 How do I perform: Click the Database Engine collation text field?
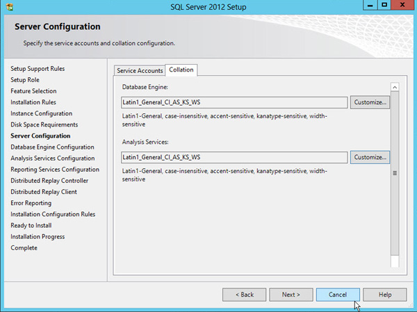(x=234, y=102)
